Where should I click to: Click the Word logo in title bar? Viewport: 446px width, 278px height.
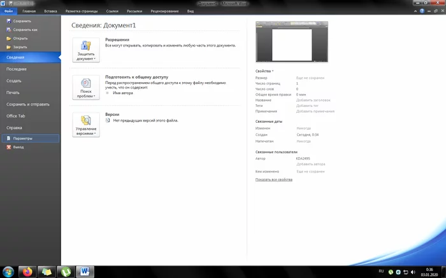pos(3,3)
